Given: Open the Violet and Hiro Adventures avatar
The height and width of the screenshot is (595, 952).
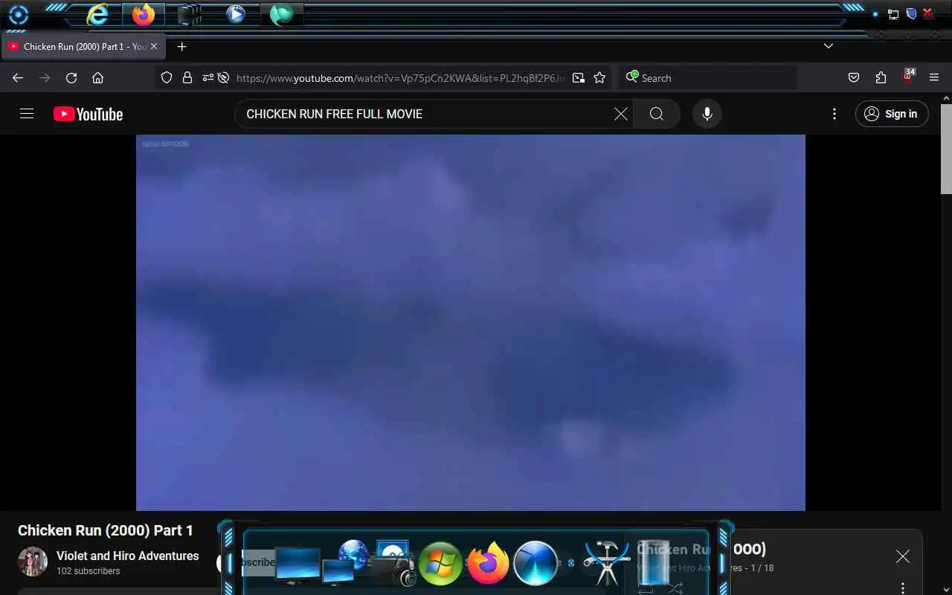Looking at the screenshot, I should coord(33,562).
